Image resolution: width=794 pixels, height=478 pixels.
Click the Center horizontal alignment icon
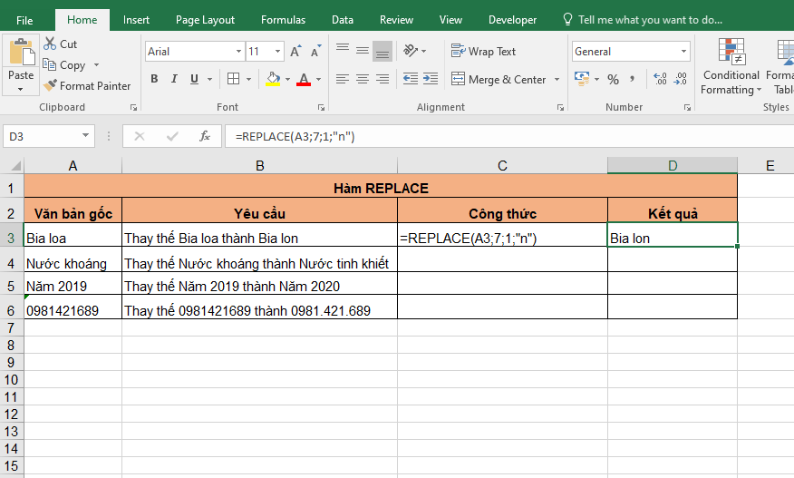point(362,80)
